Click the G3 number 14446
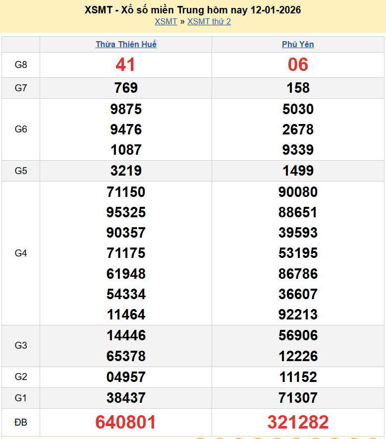The height and width of the screenshot is (439, 386). tap(126, 336)
